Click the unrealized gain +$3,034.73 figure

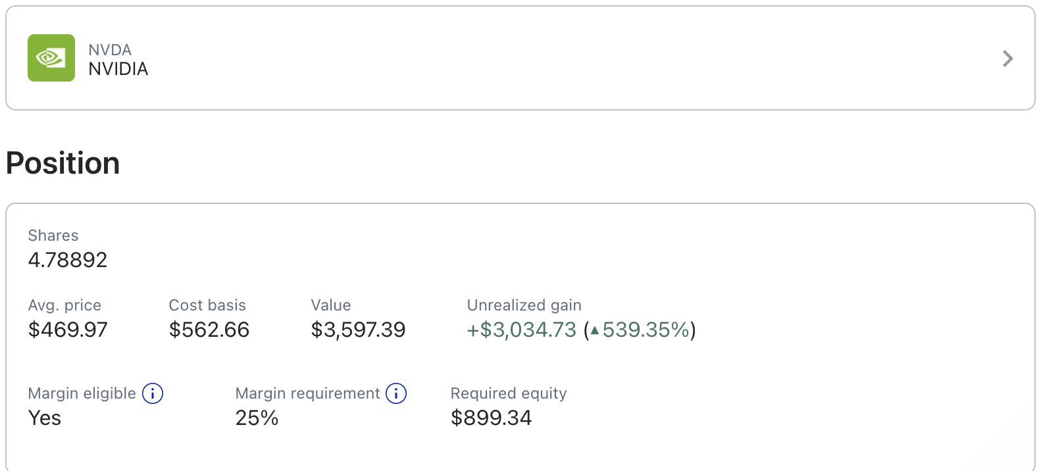pos(522,330)
